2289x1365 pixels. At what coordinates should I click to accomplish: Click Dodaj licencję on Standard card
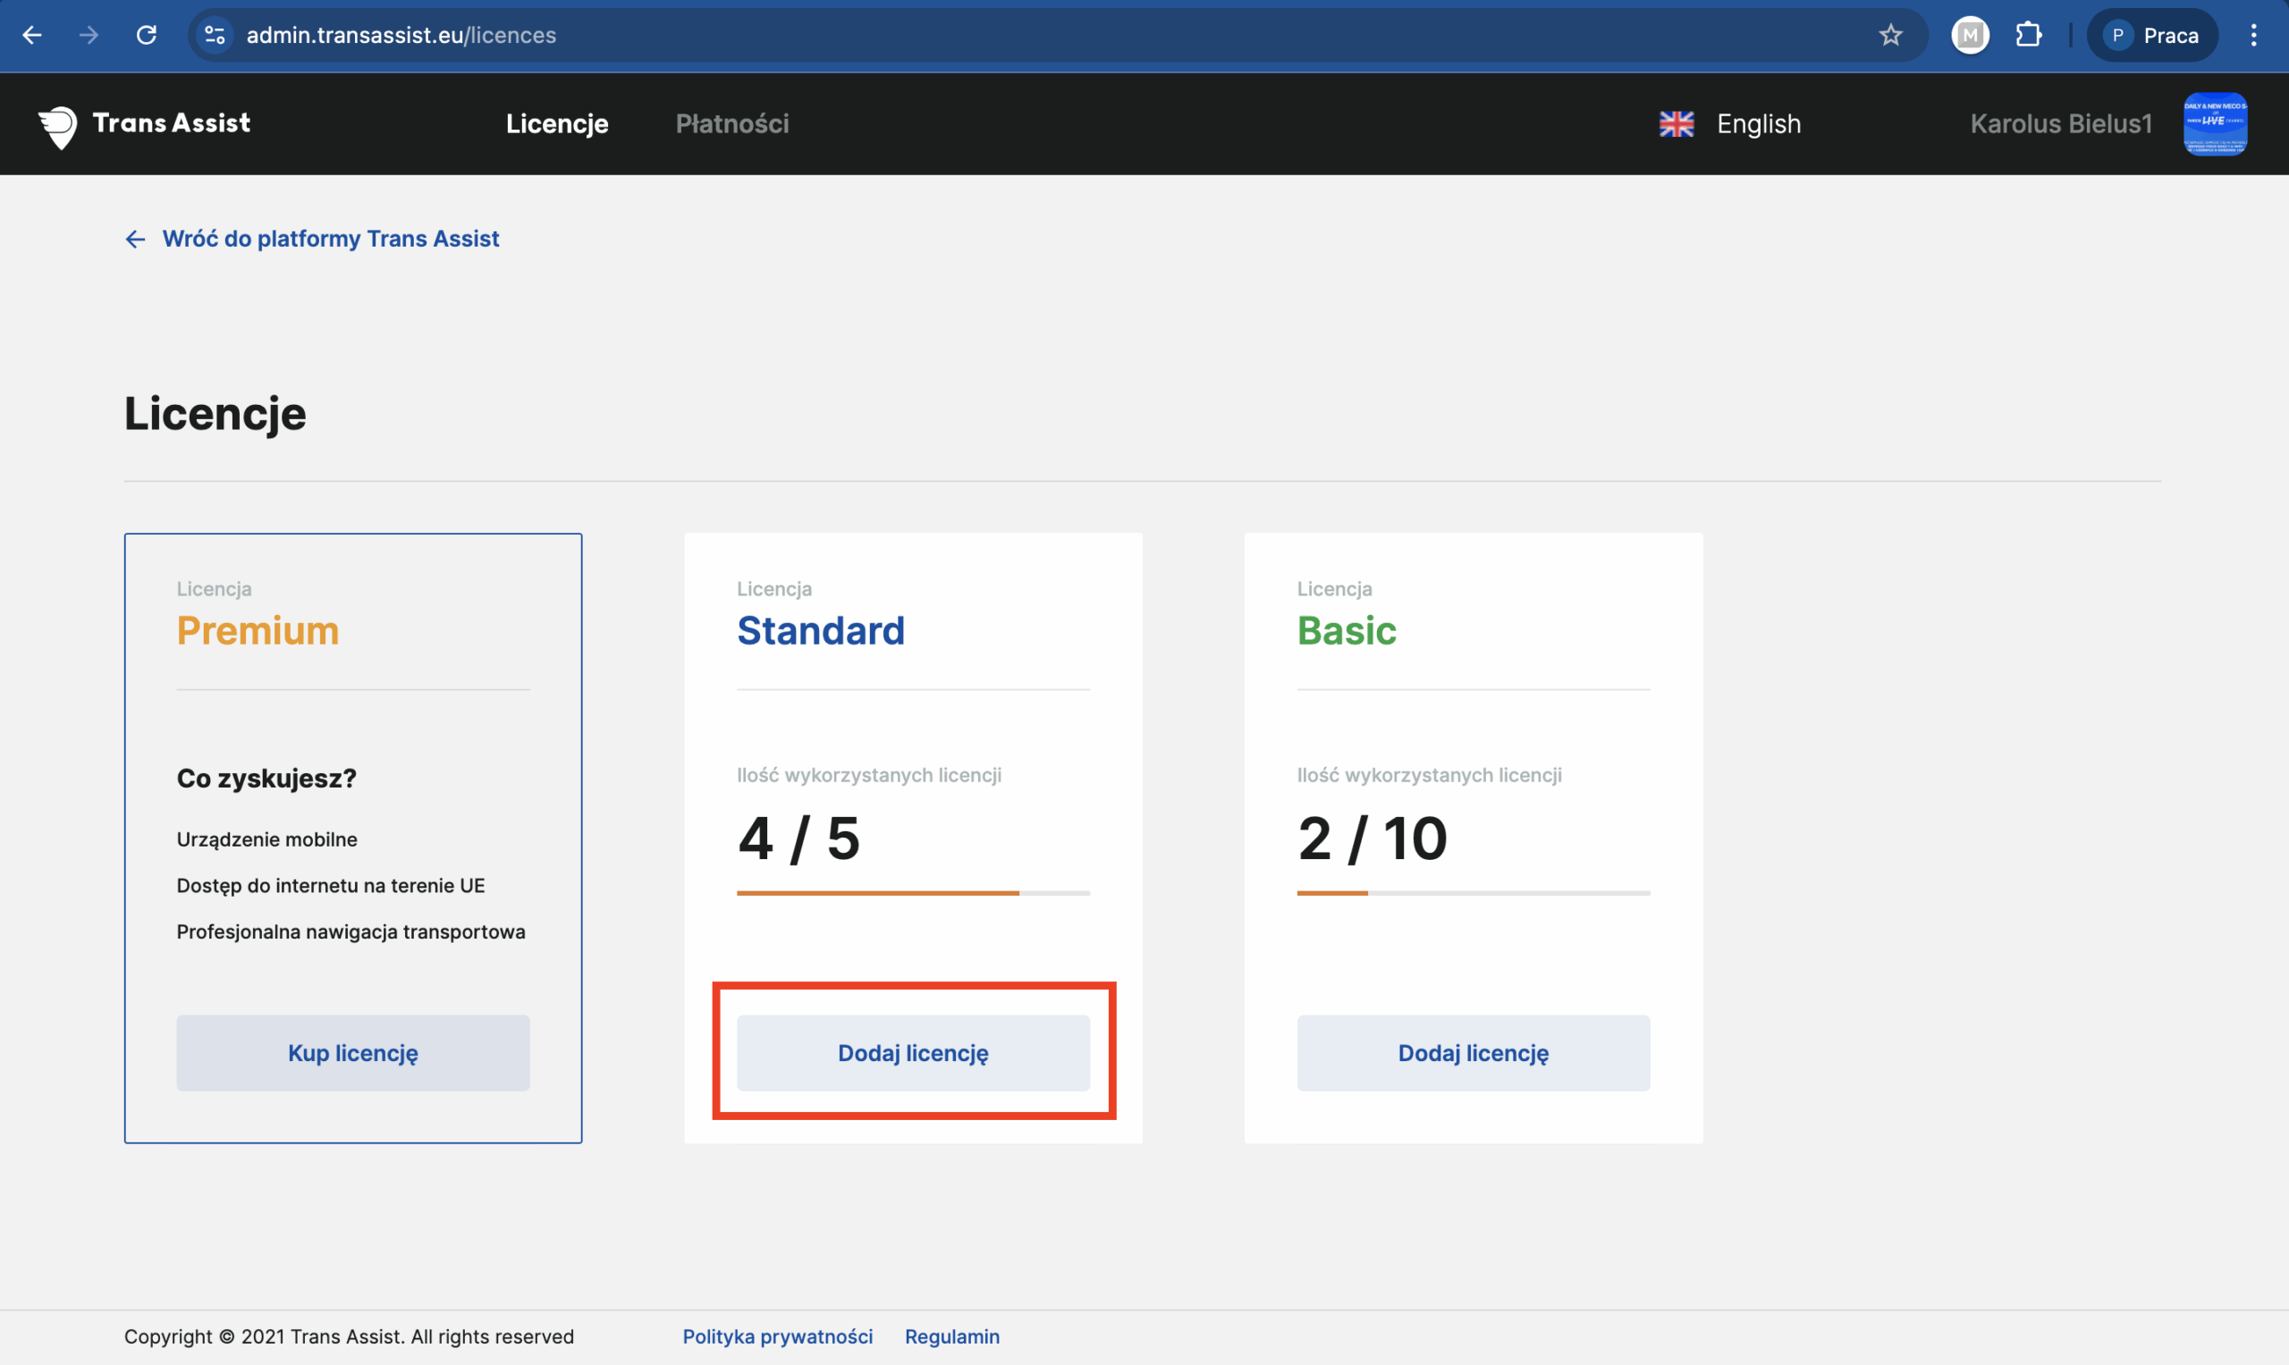coord(913,1053)
